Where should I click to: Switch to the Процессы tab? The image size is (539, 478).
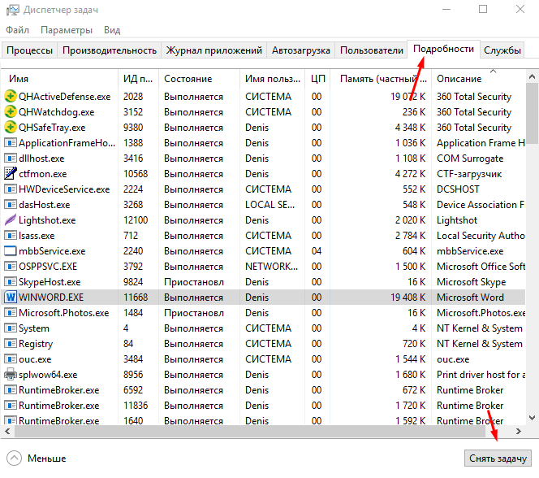coord(29,50)
